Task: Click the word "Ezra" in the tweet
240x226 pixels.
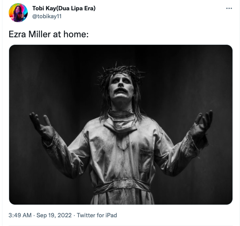Action: pos(17,34)
